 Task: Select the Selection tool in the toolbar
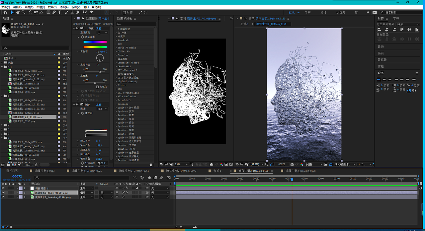click(x=13, y=12)
